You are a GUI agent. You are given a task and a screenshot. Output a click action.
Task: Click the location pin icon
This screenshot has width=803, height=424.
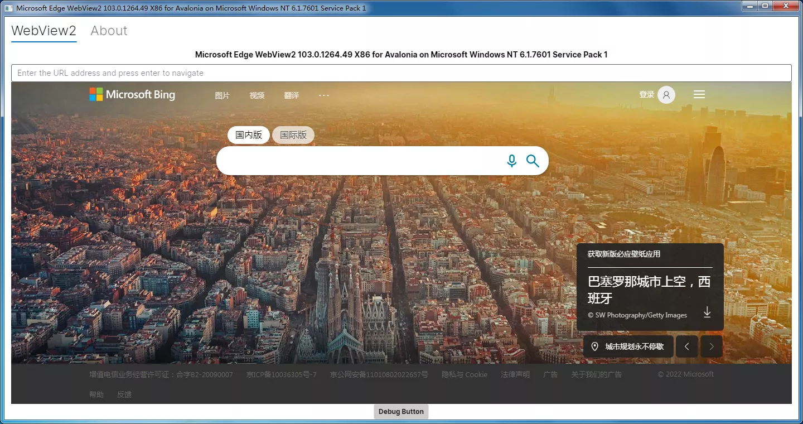click(594, 346)
